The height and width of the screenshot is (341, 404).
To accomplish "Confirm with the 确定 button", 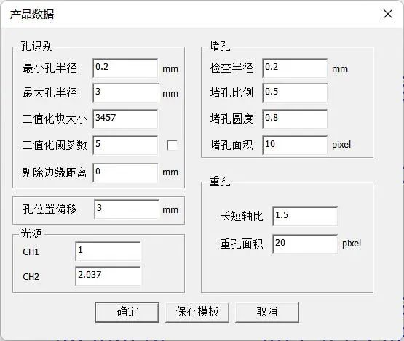I will (x=127, y=312).
